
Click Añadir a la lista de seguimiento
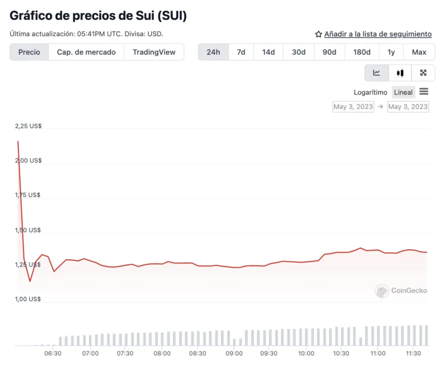[378, 34]
